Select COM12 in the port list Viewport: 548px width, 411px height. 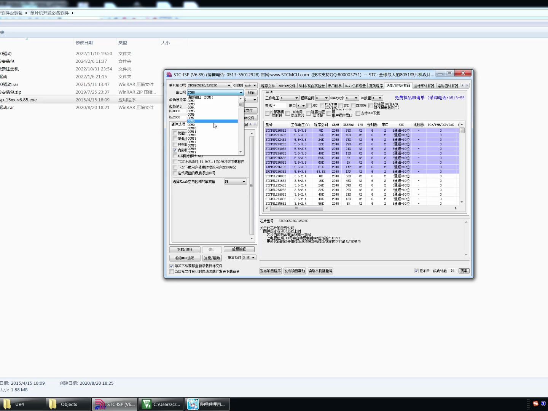tap(212, 135)
